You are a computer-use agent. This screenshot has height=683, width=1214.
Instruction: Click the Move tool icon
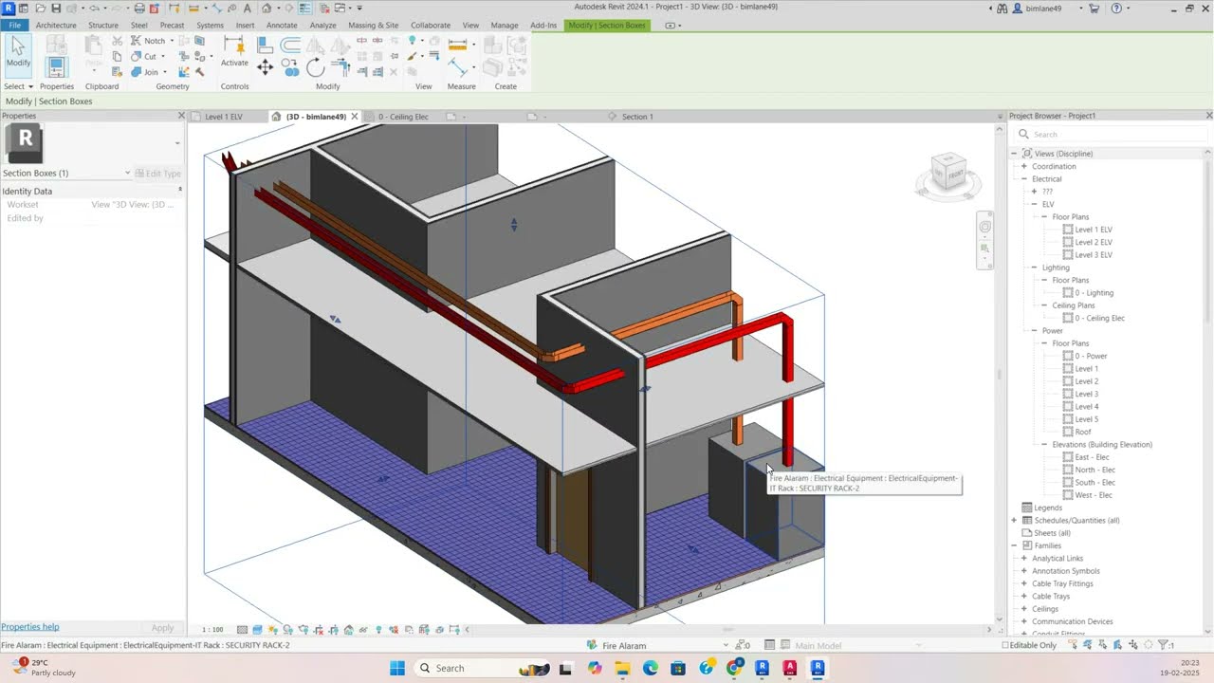click(265, 67)
